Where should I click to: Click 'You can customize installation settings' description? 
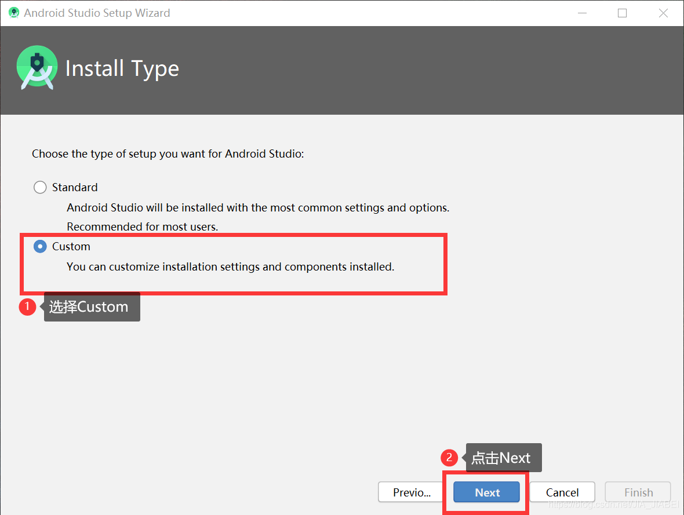[x=230, y=267]
